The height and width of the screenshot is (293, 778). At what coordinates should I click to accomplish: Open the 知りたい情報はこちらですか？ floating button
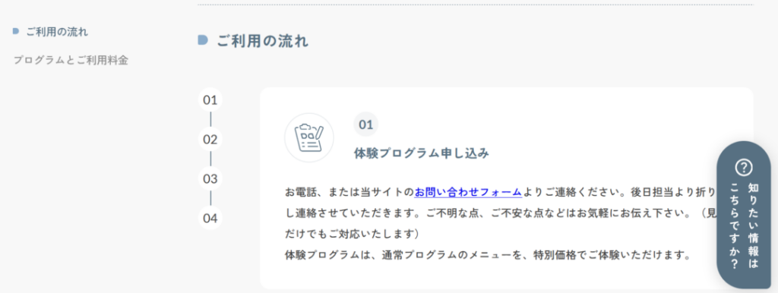click(744, 215)
